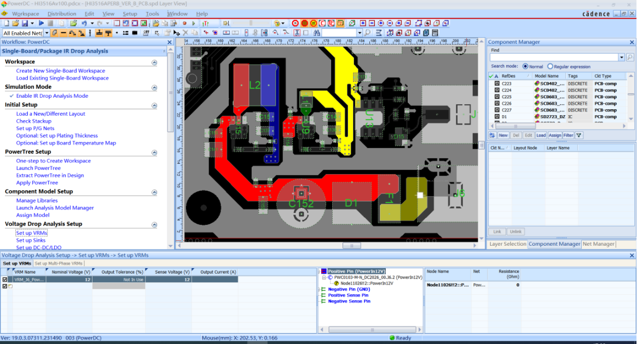Viewport: 637px width, 344px height.
Task: Collapse the Simulation Mode section
Action: click(154, 87)
